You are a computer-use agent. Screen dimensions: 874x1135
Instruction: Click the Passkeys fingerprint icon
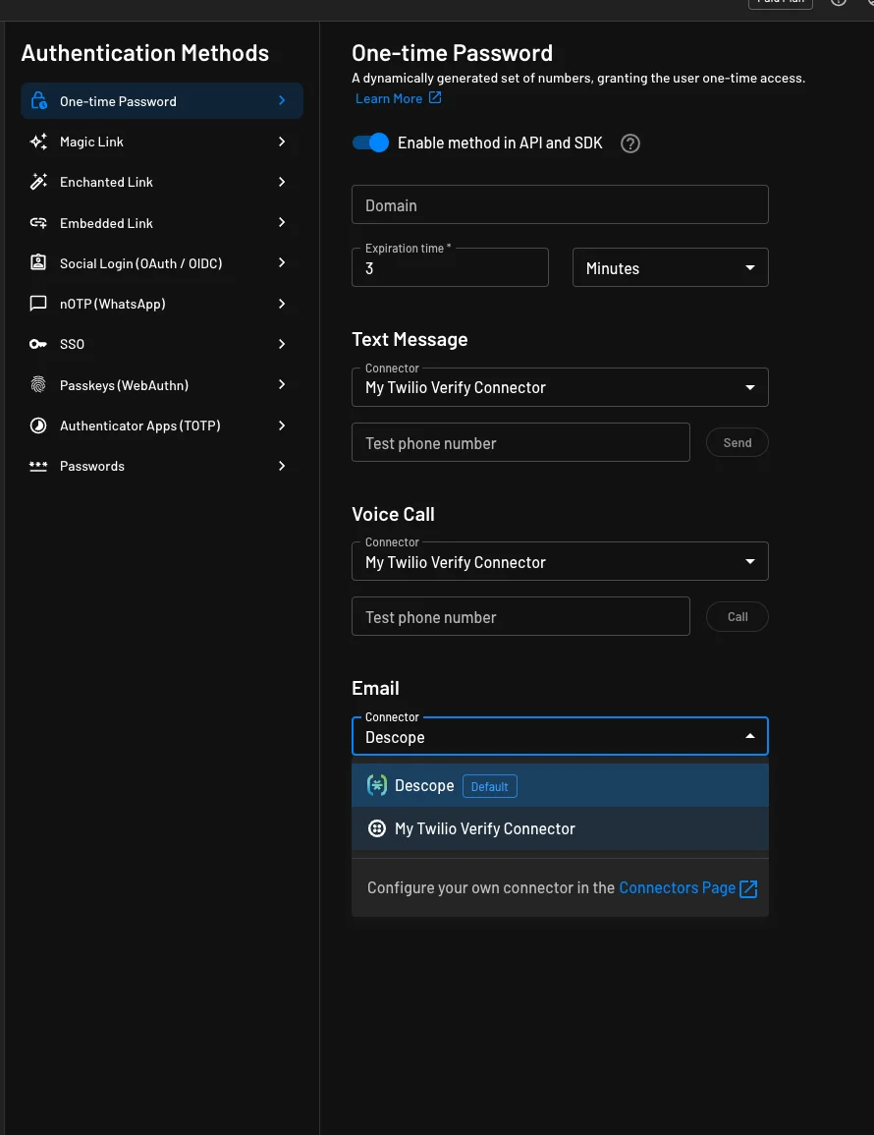38,384
